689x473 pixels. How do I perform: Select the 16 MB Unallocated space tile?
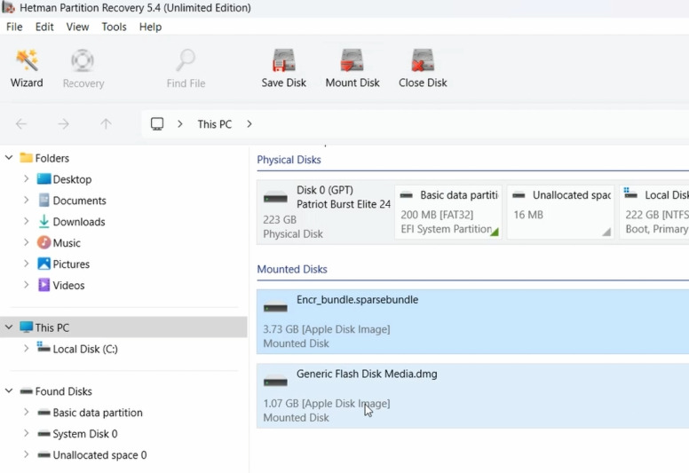point(560,212)
